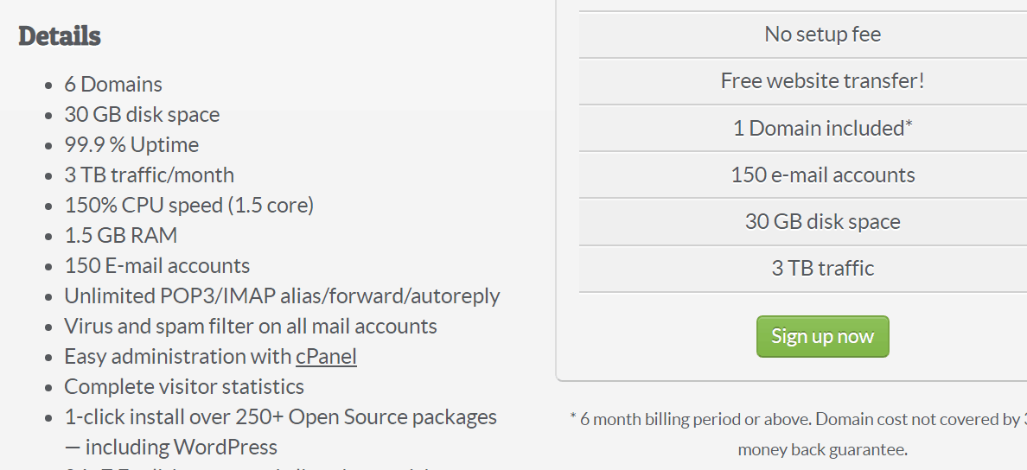Viewport: 1027px width, 470px height.
Task: Select the Details heading
Action: pos(60,36)
